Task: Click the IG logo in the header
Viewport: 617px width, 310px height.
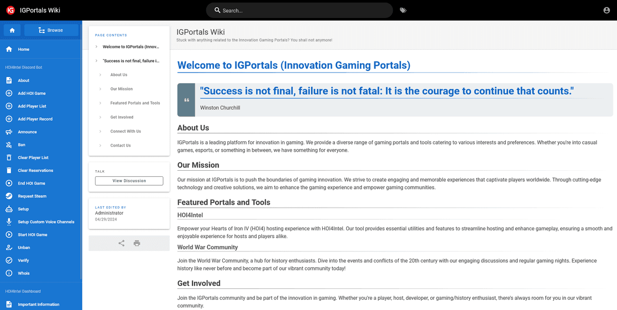Action: click(10, 10)
